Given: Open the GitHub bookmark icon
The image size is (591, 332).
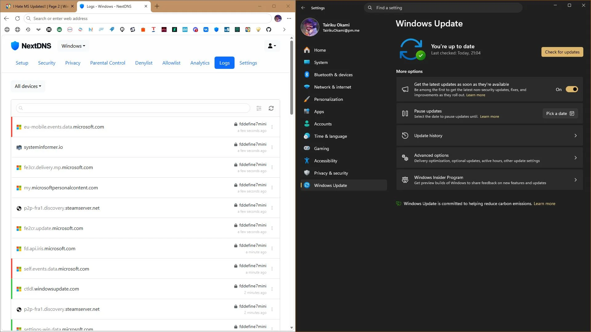Looking at the screenshot, I should point(269,30).
